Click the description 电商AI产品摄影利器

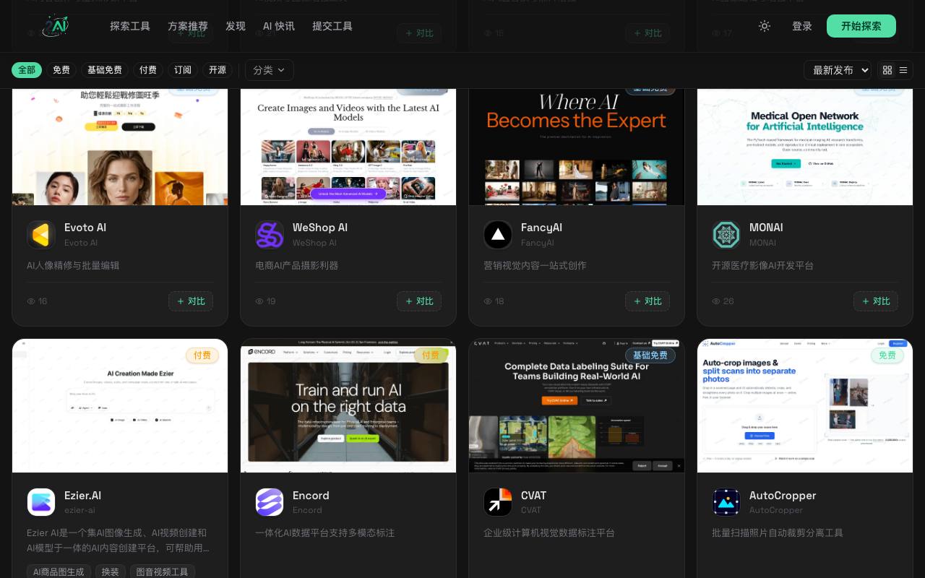(x=297, y=265)
